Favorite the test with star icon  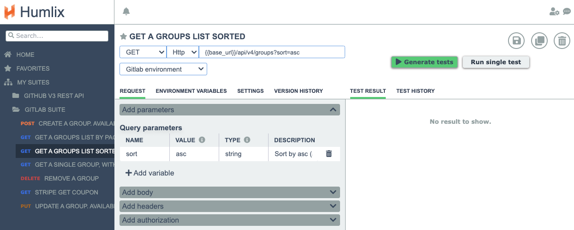[x=123, y=36]
